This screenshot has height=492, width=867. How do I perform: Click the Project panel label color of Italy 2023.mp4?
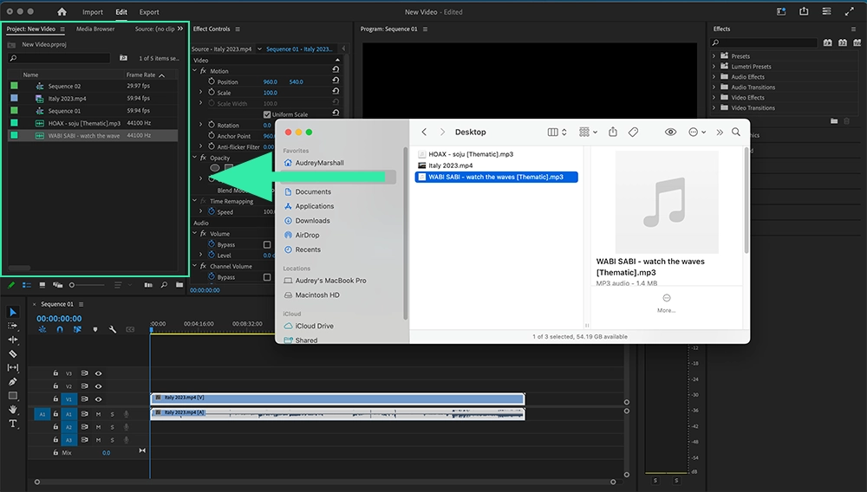point(15,98)
